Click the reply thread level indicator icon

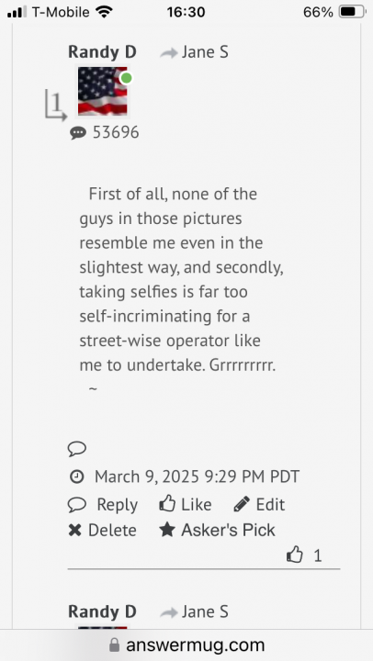click(x=56, y=105)
